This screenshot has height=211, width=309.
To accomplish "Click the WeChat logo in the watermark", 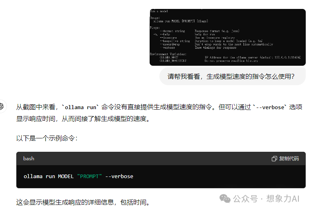I will click(x=225, y=198).
